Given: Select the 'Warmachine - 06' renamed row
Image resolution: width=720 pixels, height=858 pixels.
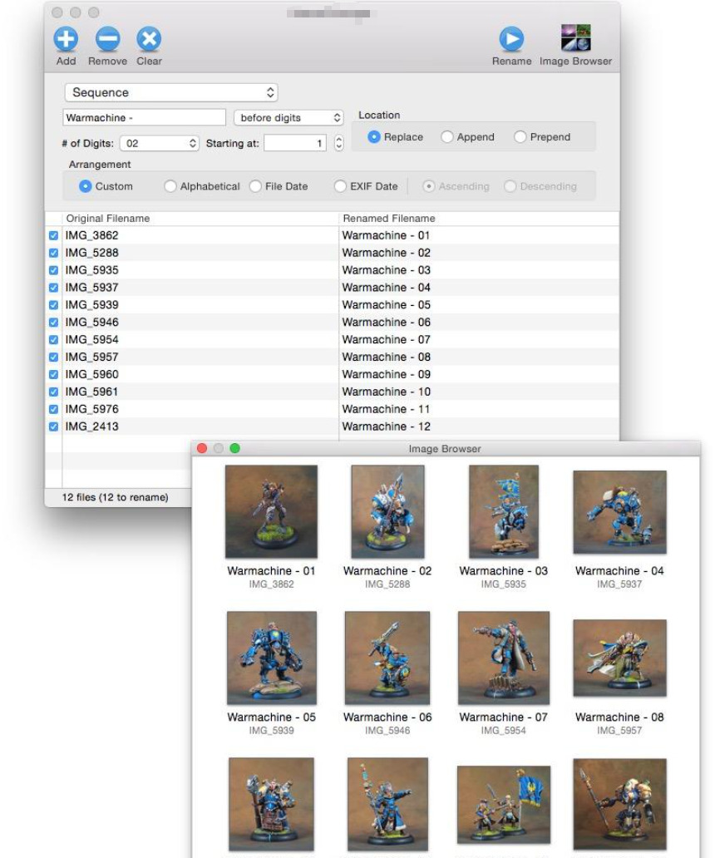Looking at the screenshot, I should pyautogui.click(x=387, y=323).
